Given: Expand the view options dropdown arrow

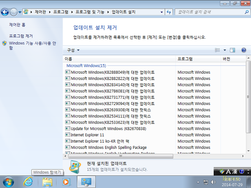Looking at the screenshot, I should [x=225, y=50].
